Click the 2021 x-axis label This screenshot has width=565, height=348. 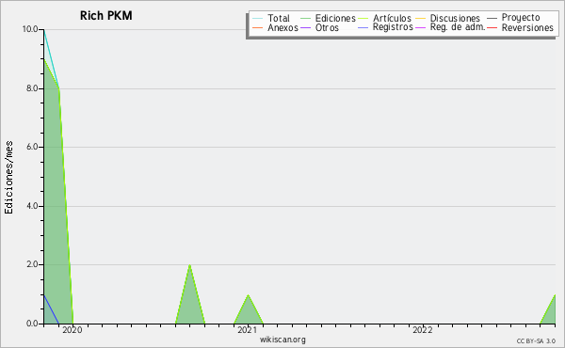pyautogui.click(x=248, y=330)
